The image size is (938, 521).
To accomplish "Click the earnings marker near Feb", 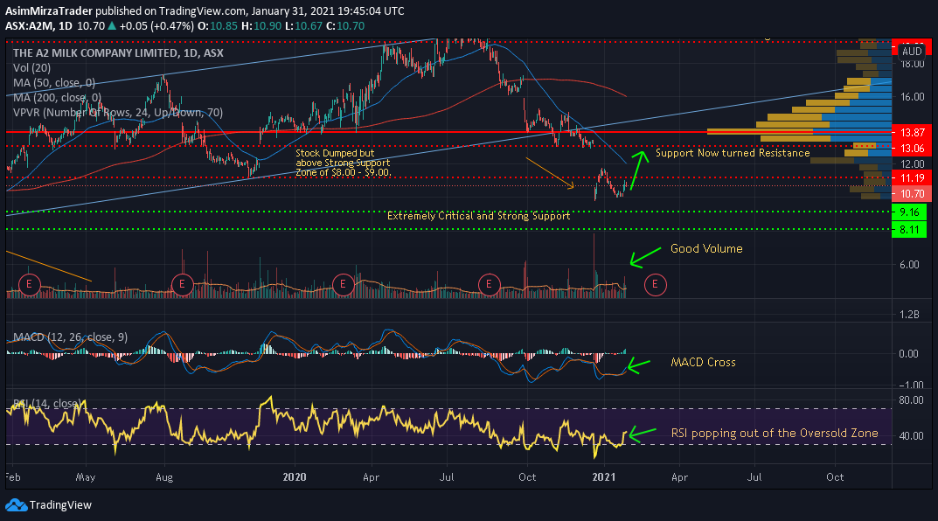I will coord(29,284).
